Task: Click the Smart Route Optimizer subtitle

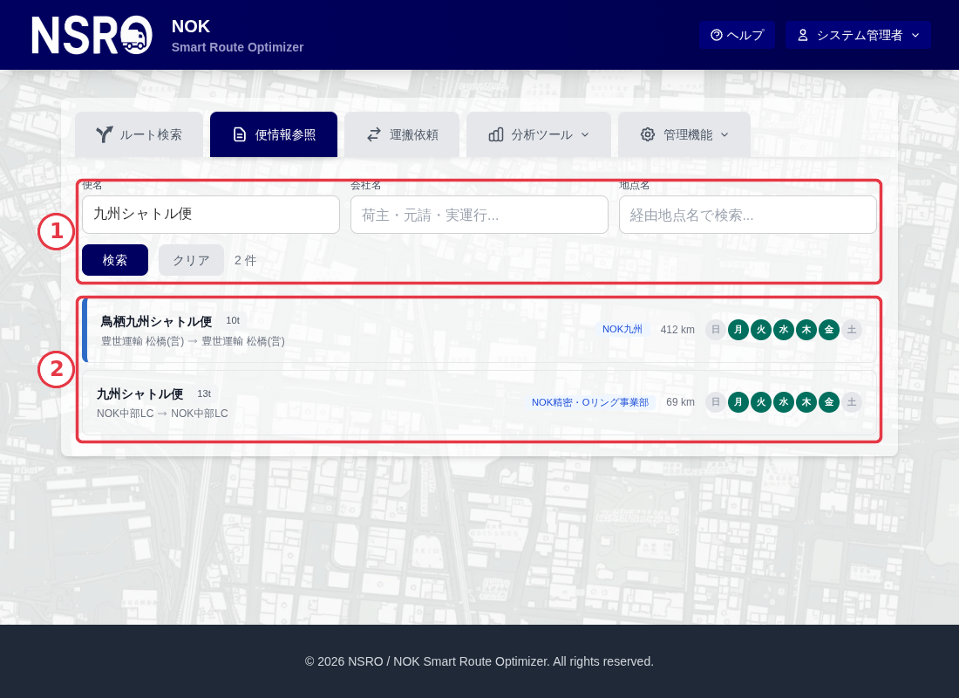Action: point(237,47)
